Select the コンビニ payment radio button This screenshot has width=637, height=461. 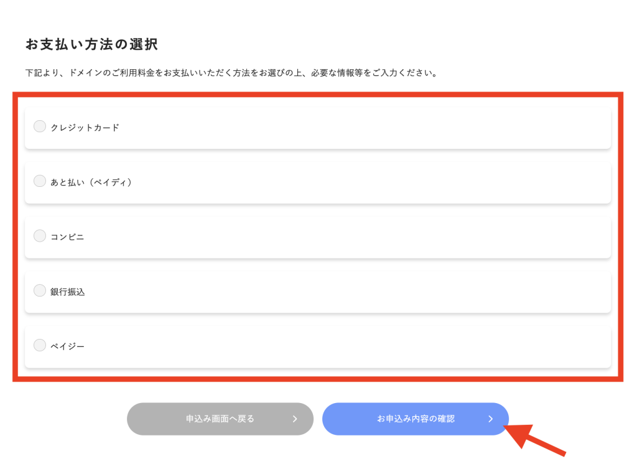40,236
